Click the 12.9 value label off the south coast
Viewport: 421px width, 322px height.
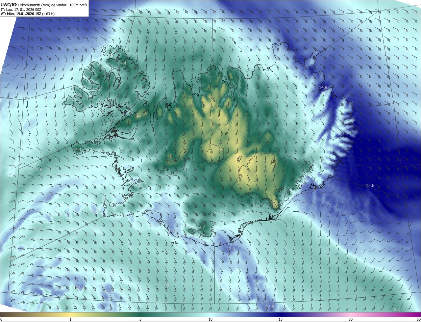tap(231, 249)
